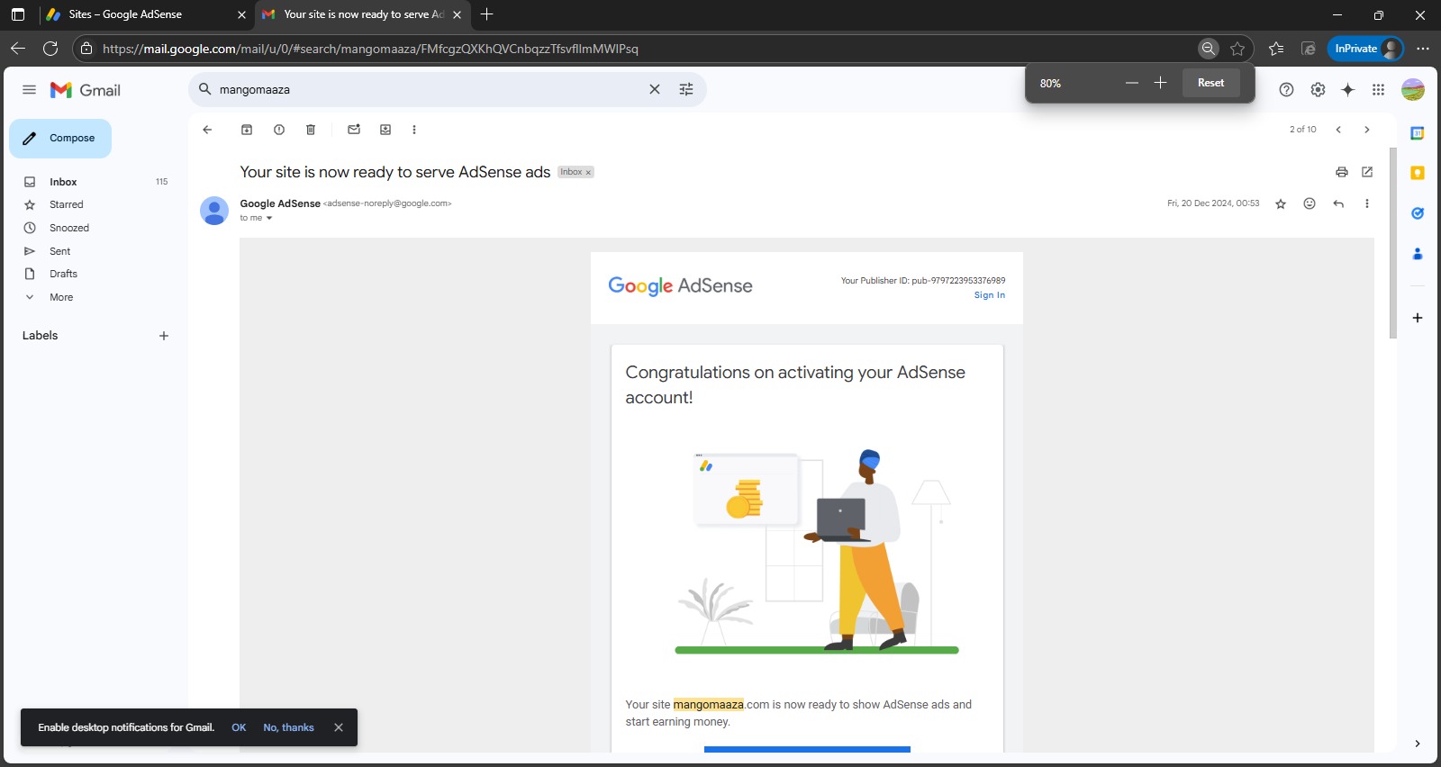Decrease zoom in the zoom popup
This screenshot has width=1441, height=767.
1132,83
